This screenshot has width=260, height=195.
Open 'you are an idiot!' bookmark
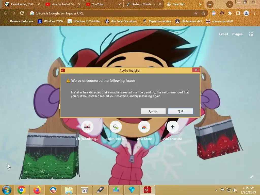click(x=220, y=21)
